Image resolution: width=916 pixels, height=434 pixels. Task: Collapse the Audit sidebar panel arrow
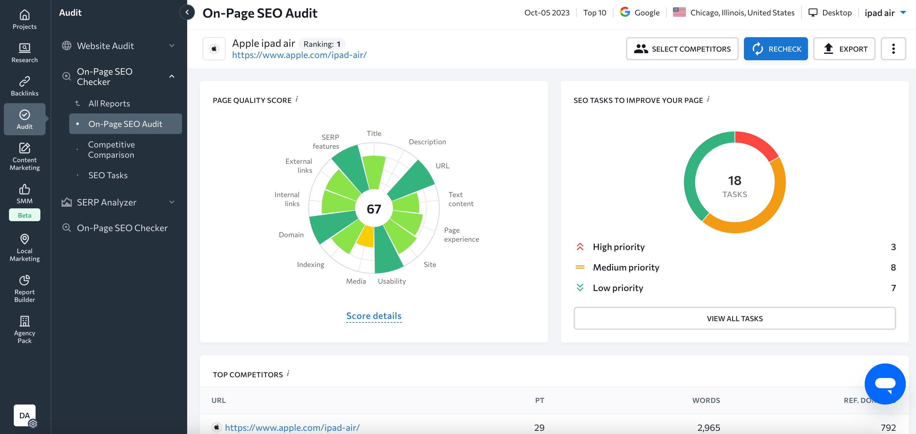[x=187, y=13]
